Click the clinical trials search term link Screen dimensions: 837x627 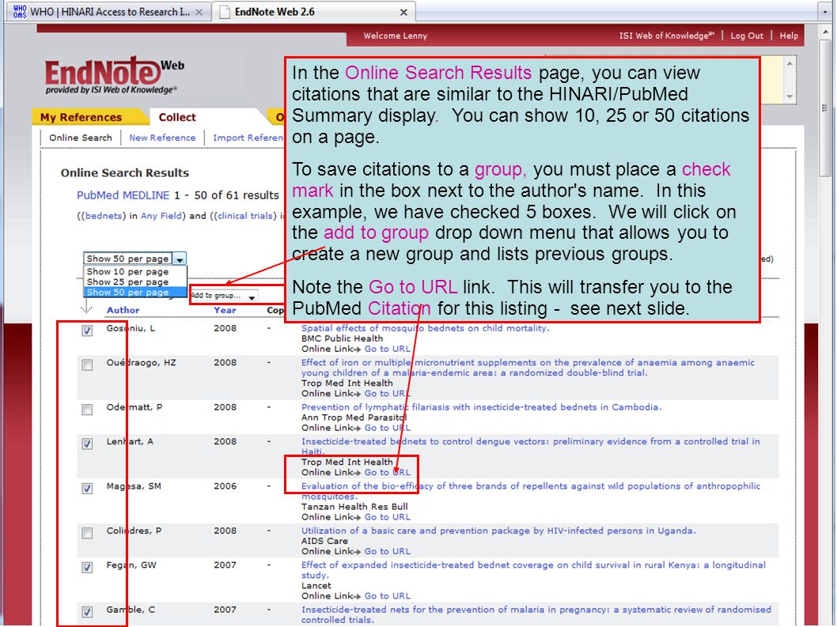245,216
